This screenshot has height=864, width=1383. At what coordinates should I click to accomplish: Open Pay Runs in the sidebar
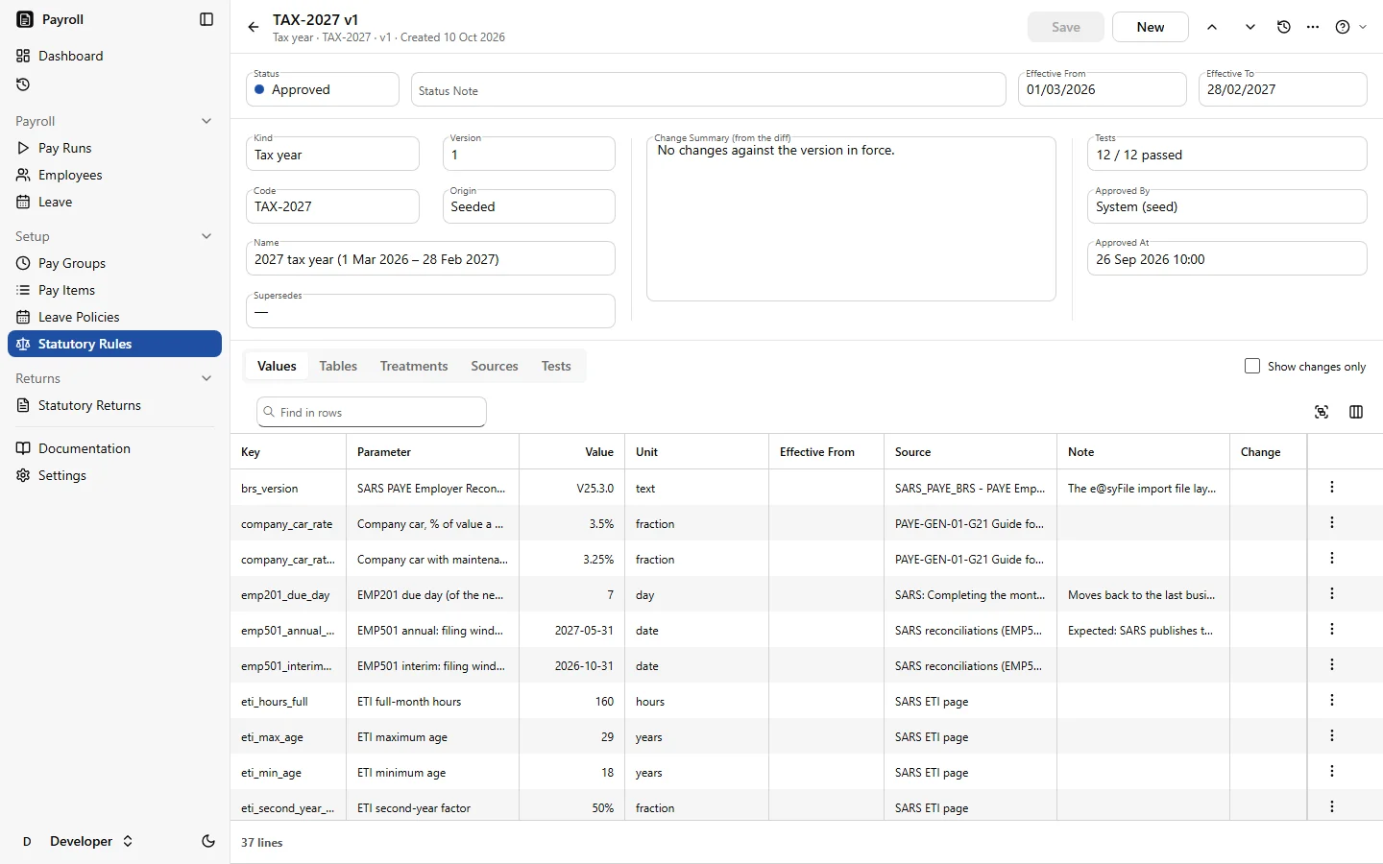[115, 148]
